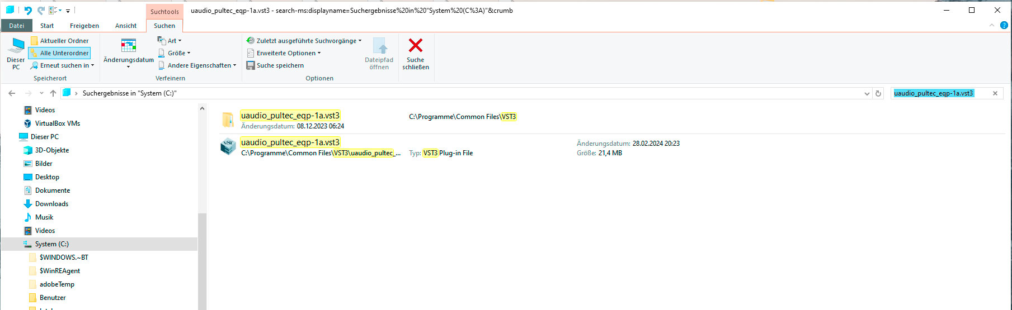Toggle Alle Unterordner search scope

pyautogui.click(x=59, y=53)
